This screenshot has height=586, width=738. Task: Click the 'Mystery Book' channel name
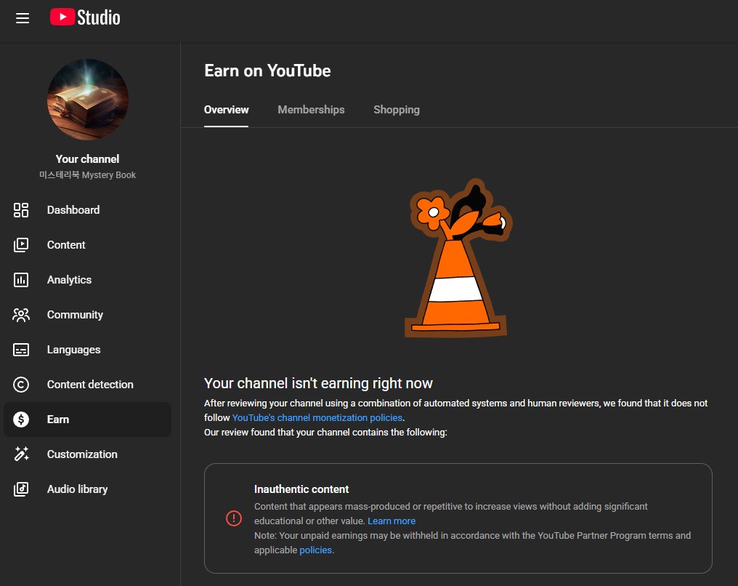tap(88, 174)
